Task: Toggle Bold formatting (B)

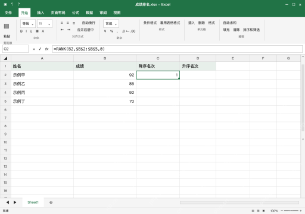Action: [21, 32]
